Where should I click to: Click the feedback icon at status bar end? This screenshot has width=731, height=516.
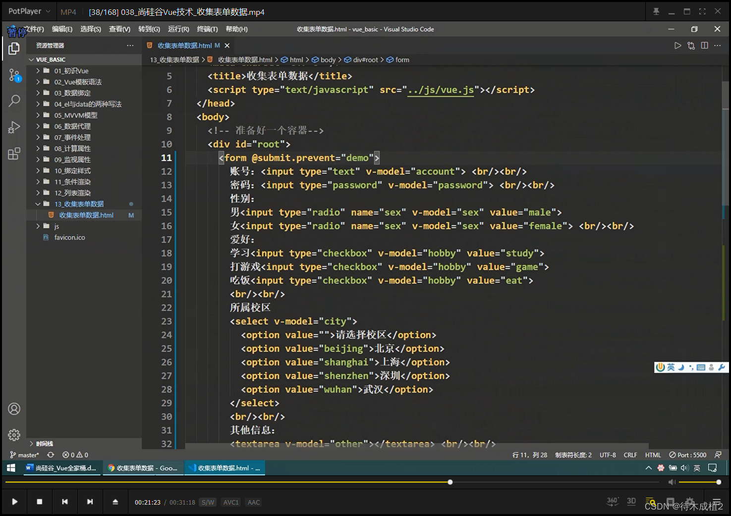pos(718,455)
